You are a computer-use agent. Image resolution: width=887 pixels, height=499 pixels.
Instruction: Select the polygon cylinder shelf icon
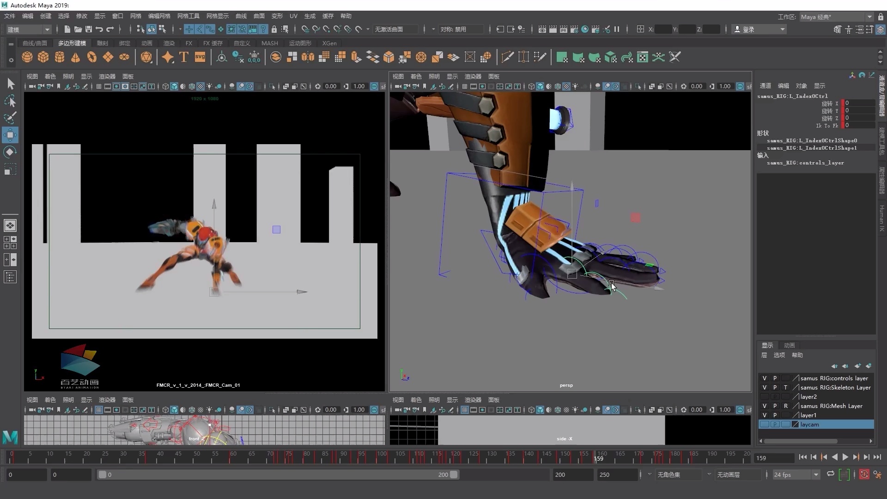59,57
